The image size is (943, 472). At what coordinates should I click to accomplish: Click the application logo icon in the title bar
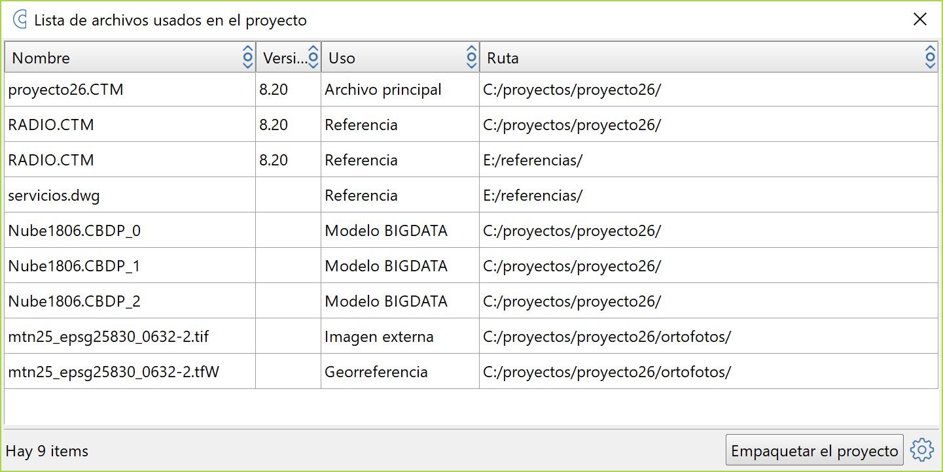tap(19, 20)
